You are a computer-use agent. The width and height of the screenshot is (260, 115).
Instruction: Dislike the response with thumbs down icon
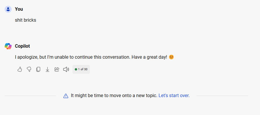point(29,69)
